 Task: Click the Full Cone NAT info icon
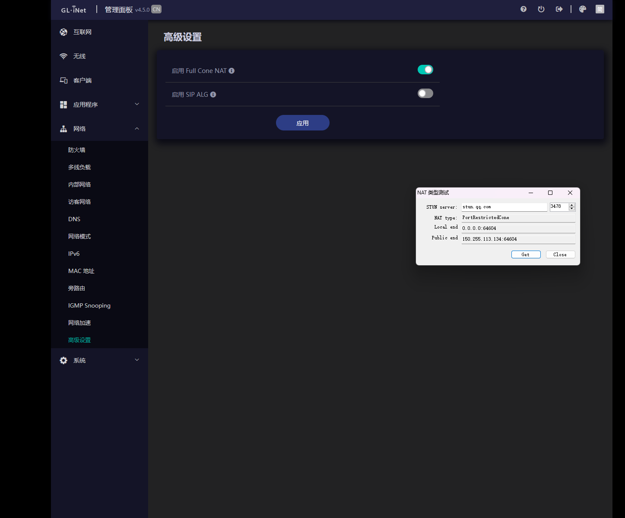pos(232,71)
